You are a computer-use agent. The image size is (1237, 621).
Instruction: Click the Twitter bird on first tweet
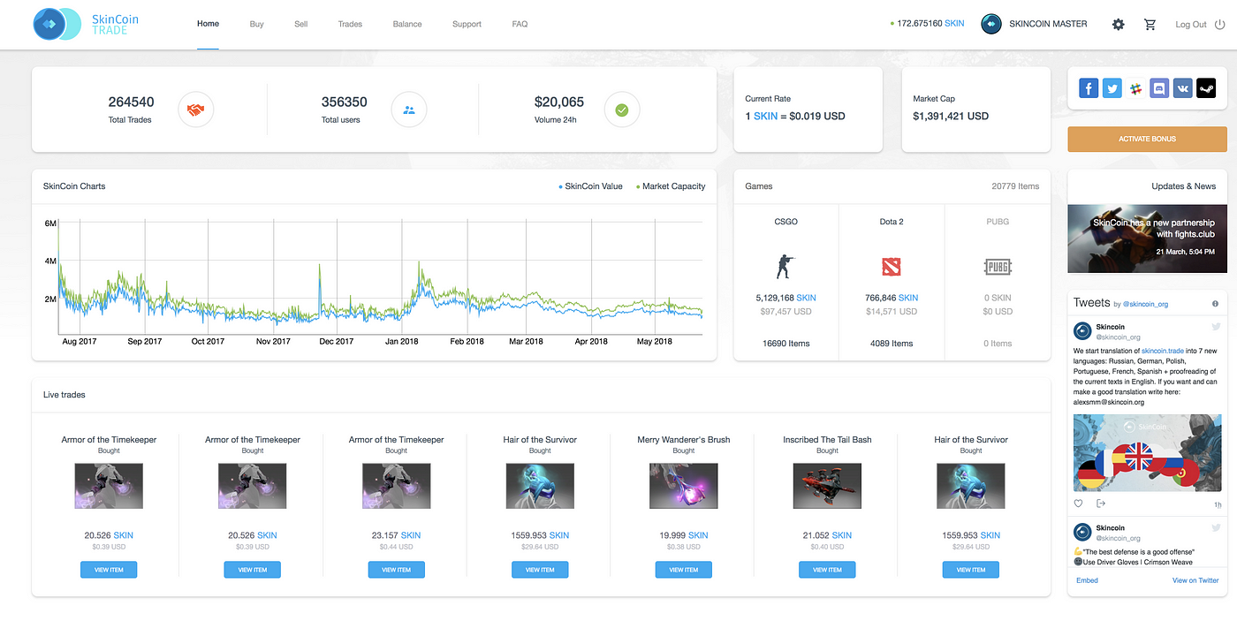(x=1216, y=327)
